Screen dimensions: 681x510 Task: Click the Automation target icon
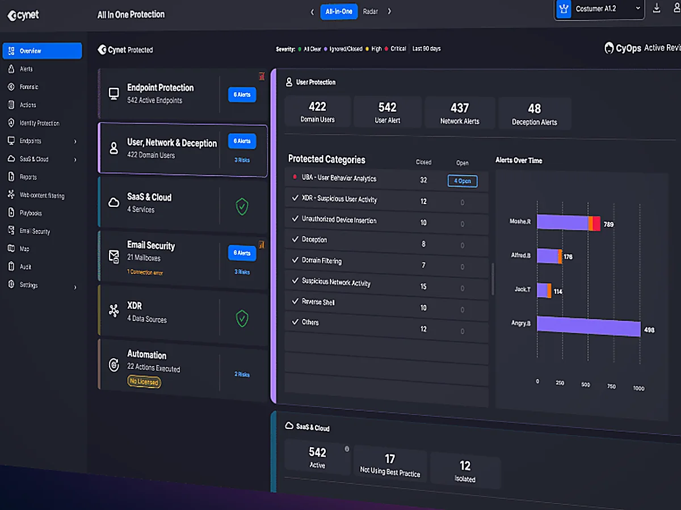[x=114, y=364]
